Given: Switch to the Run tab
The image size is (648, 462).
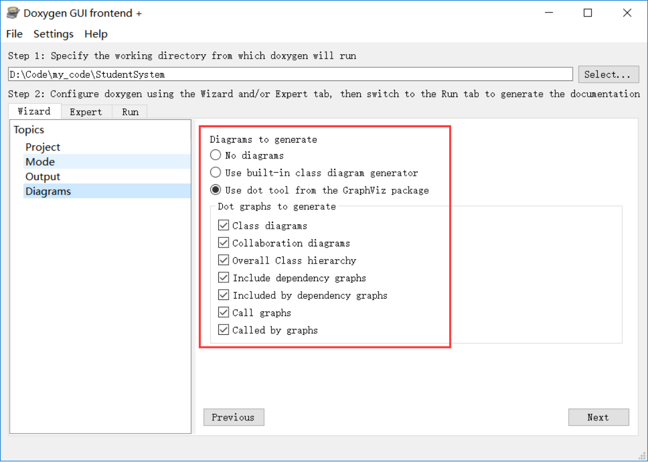Looking at the screenshot, I should tap(130, 112).
